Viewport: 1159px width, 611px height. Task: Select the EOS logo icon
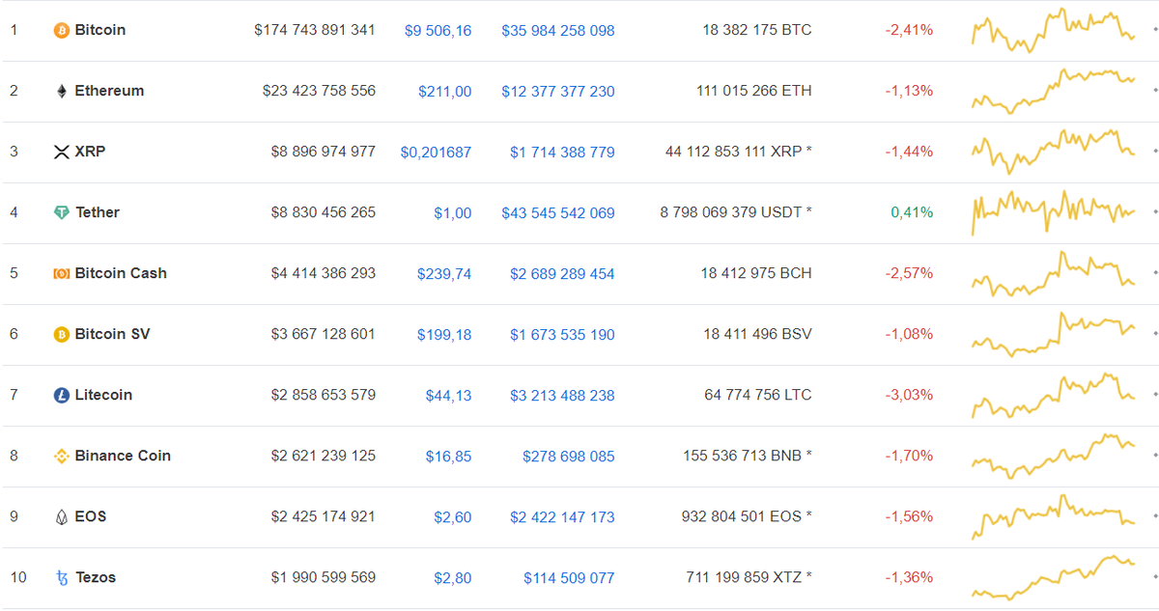click(61, 516)
